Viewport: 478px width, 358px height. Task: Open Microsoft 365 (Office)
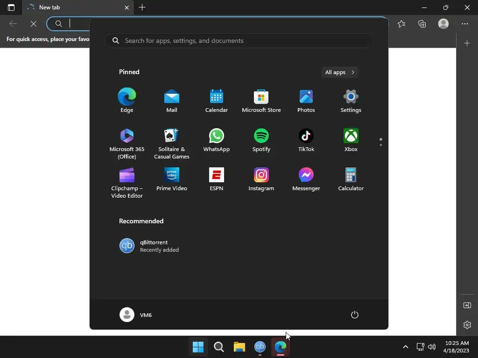tap(127, 144)
